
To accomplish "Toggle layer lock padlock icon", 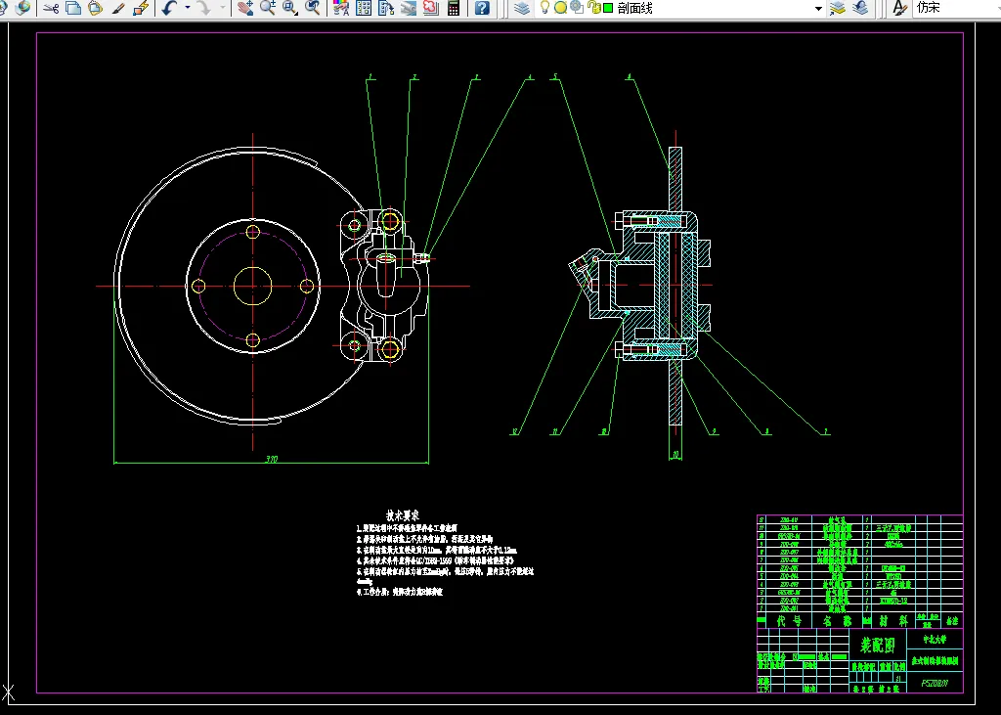I will point(592,8).
